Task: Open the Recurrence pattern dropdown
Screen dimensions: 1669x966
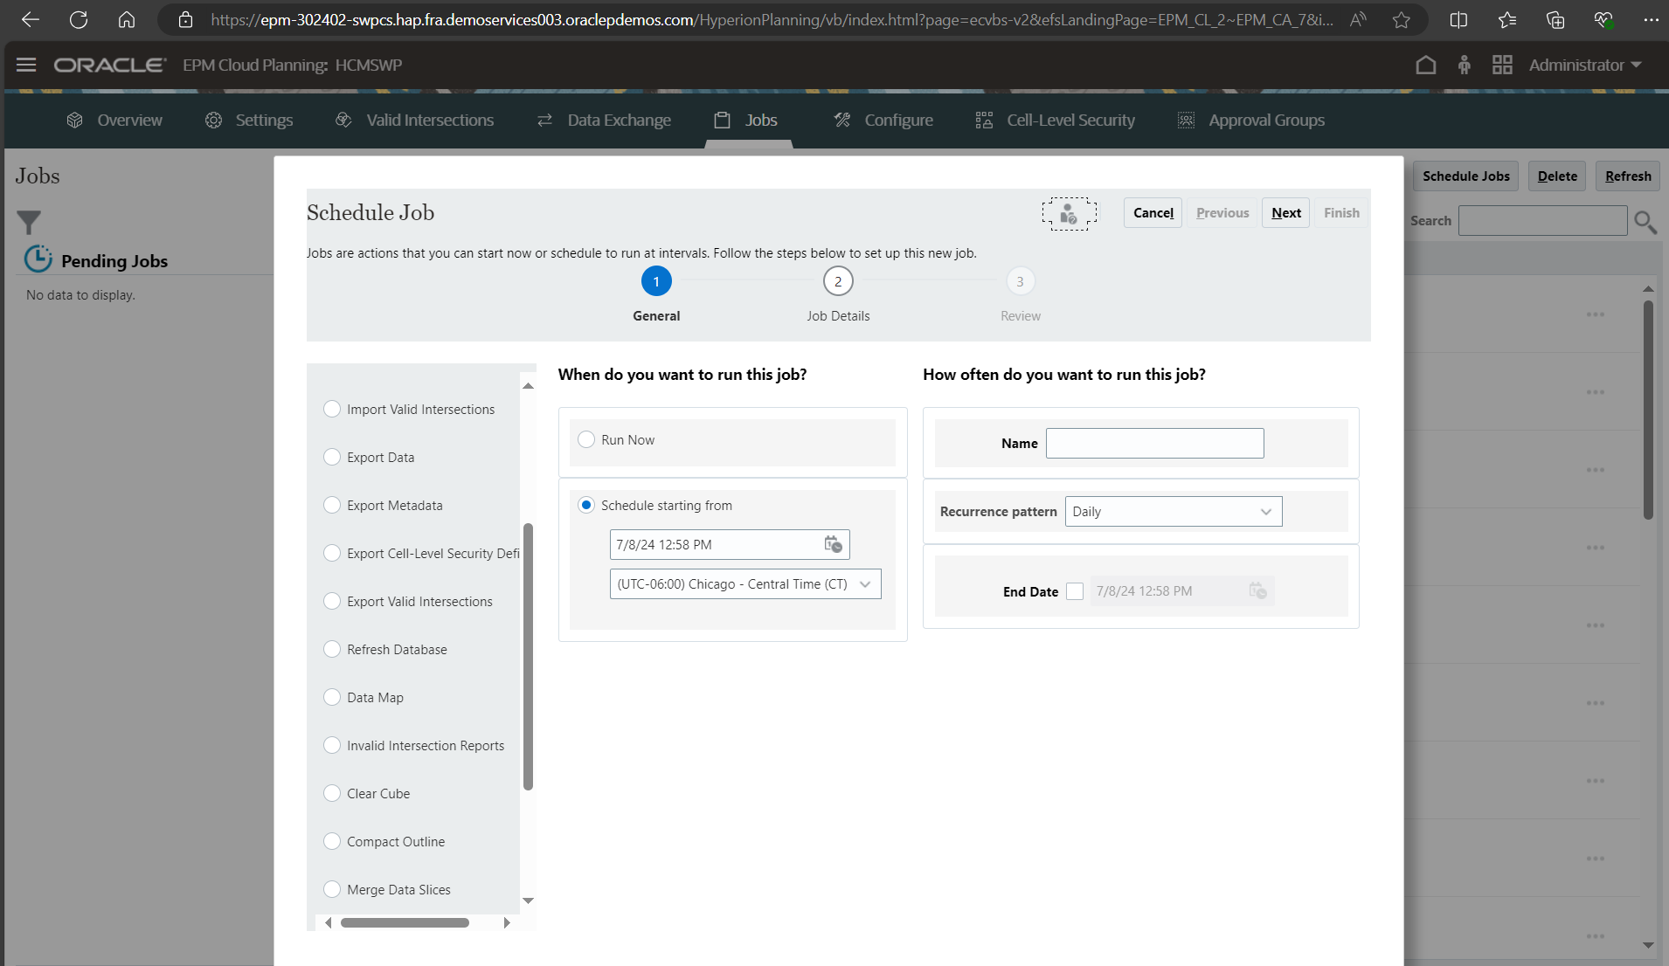Action: 1172,511
